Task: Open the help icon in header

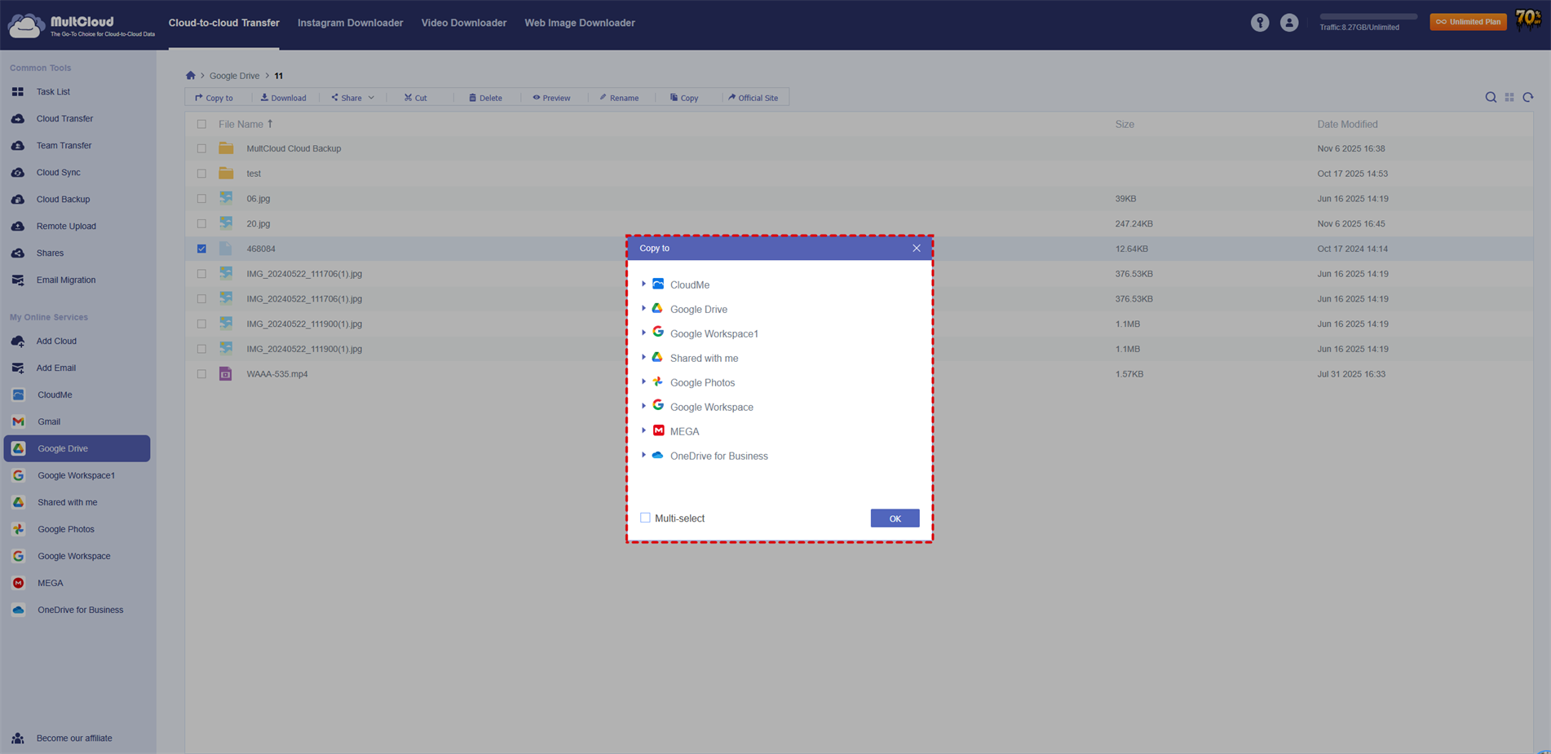Action: pos(1260,23)
